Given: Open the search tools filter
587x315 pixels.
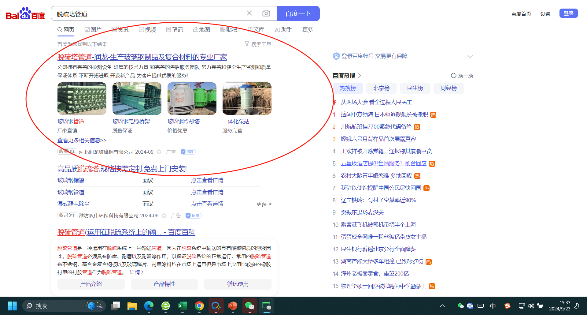Looking at the screenshot, I should pyautogui.click(x=258, y=44).
